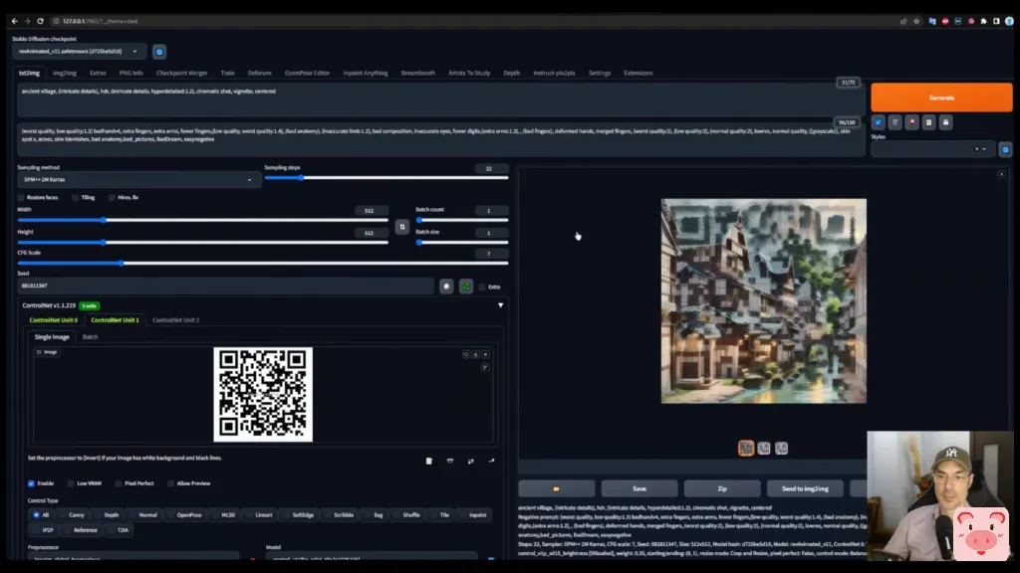1020x573 pixels.
Task: Click the refresh checkpoint list icon
Action: (159, 52)
